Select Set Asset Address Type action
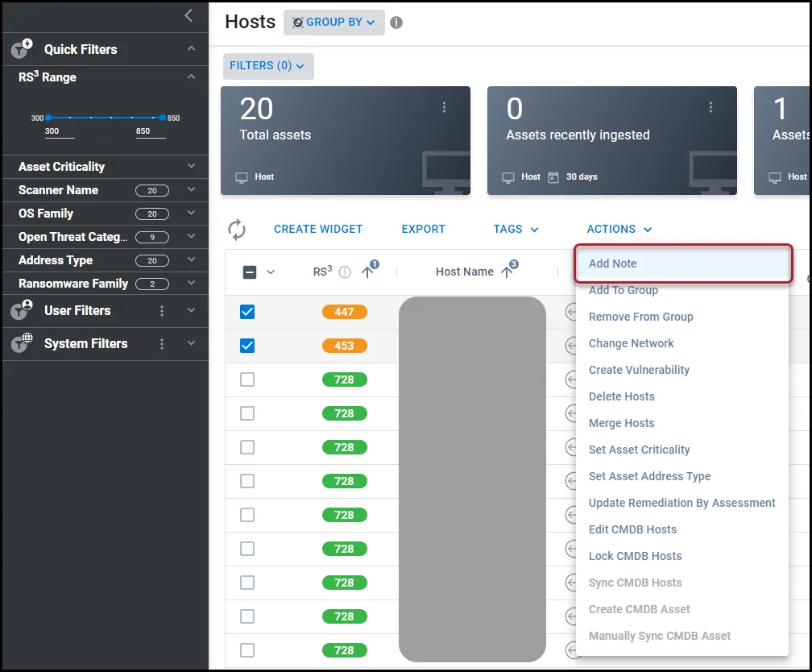The image size is (812, 672). pos(682,476)
